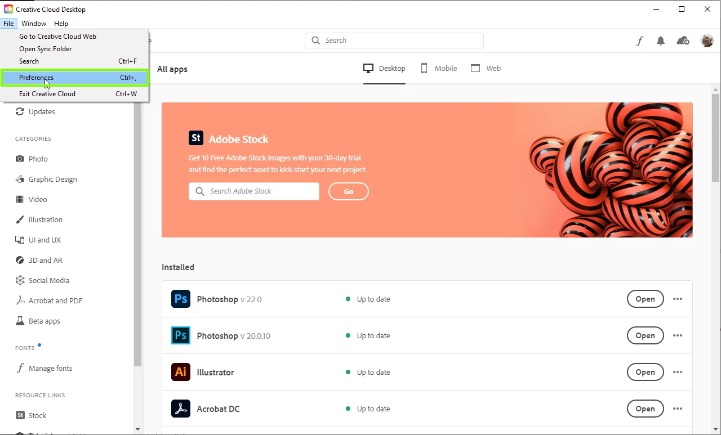This screenshot has width=721, height=435.
Task: Click the Creative Cloud title bar icon
Action: (x=8, y=9)
